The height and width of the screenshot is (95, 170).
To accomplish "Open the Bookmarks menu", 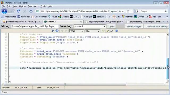I will coord(33,6).
